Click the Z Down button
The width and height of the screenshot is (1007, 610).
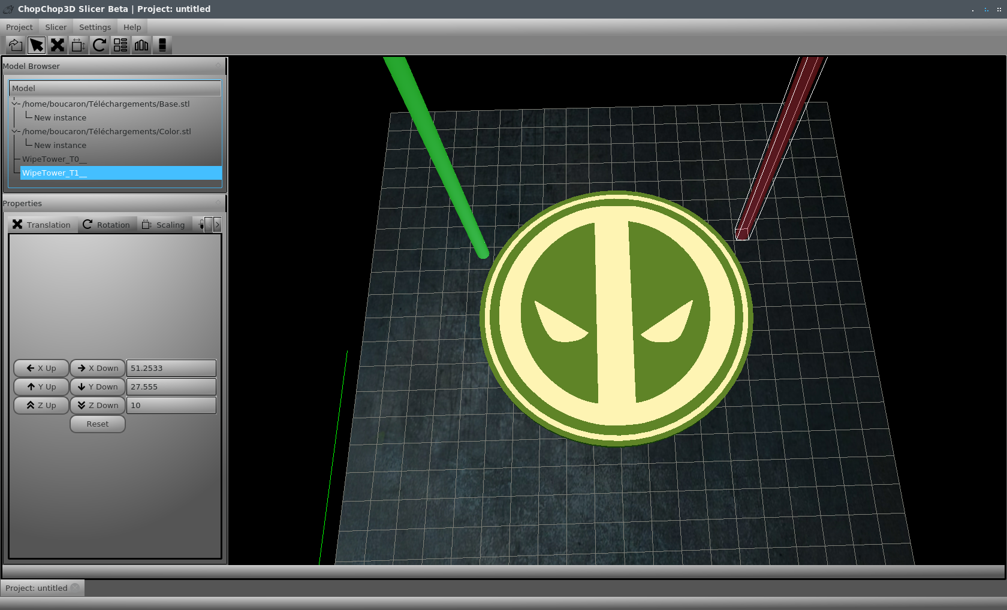pyautogui.click(x=98, y=405)
